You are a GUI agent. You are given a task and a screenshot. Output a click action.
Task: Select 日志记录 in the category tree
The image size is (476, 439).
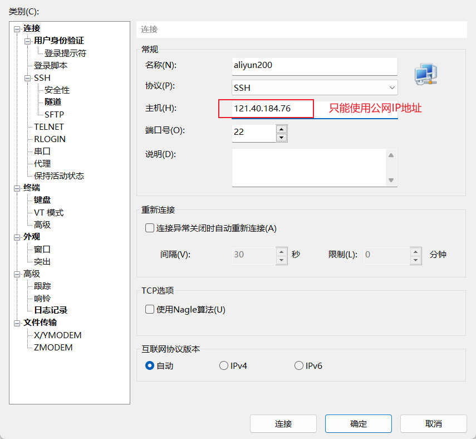[x=51, y=310]
